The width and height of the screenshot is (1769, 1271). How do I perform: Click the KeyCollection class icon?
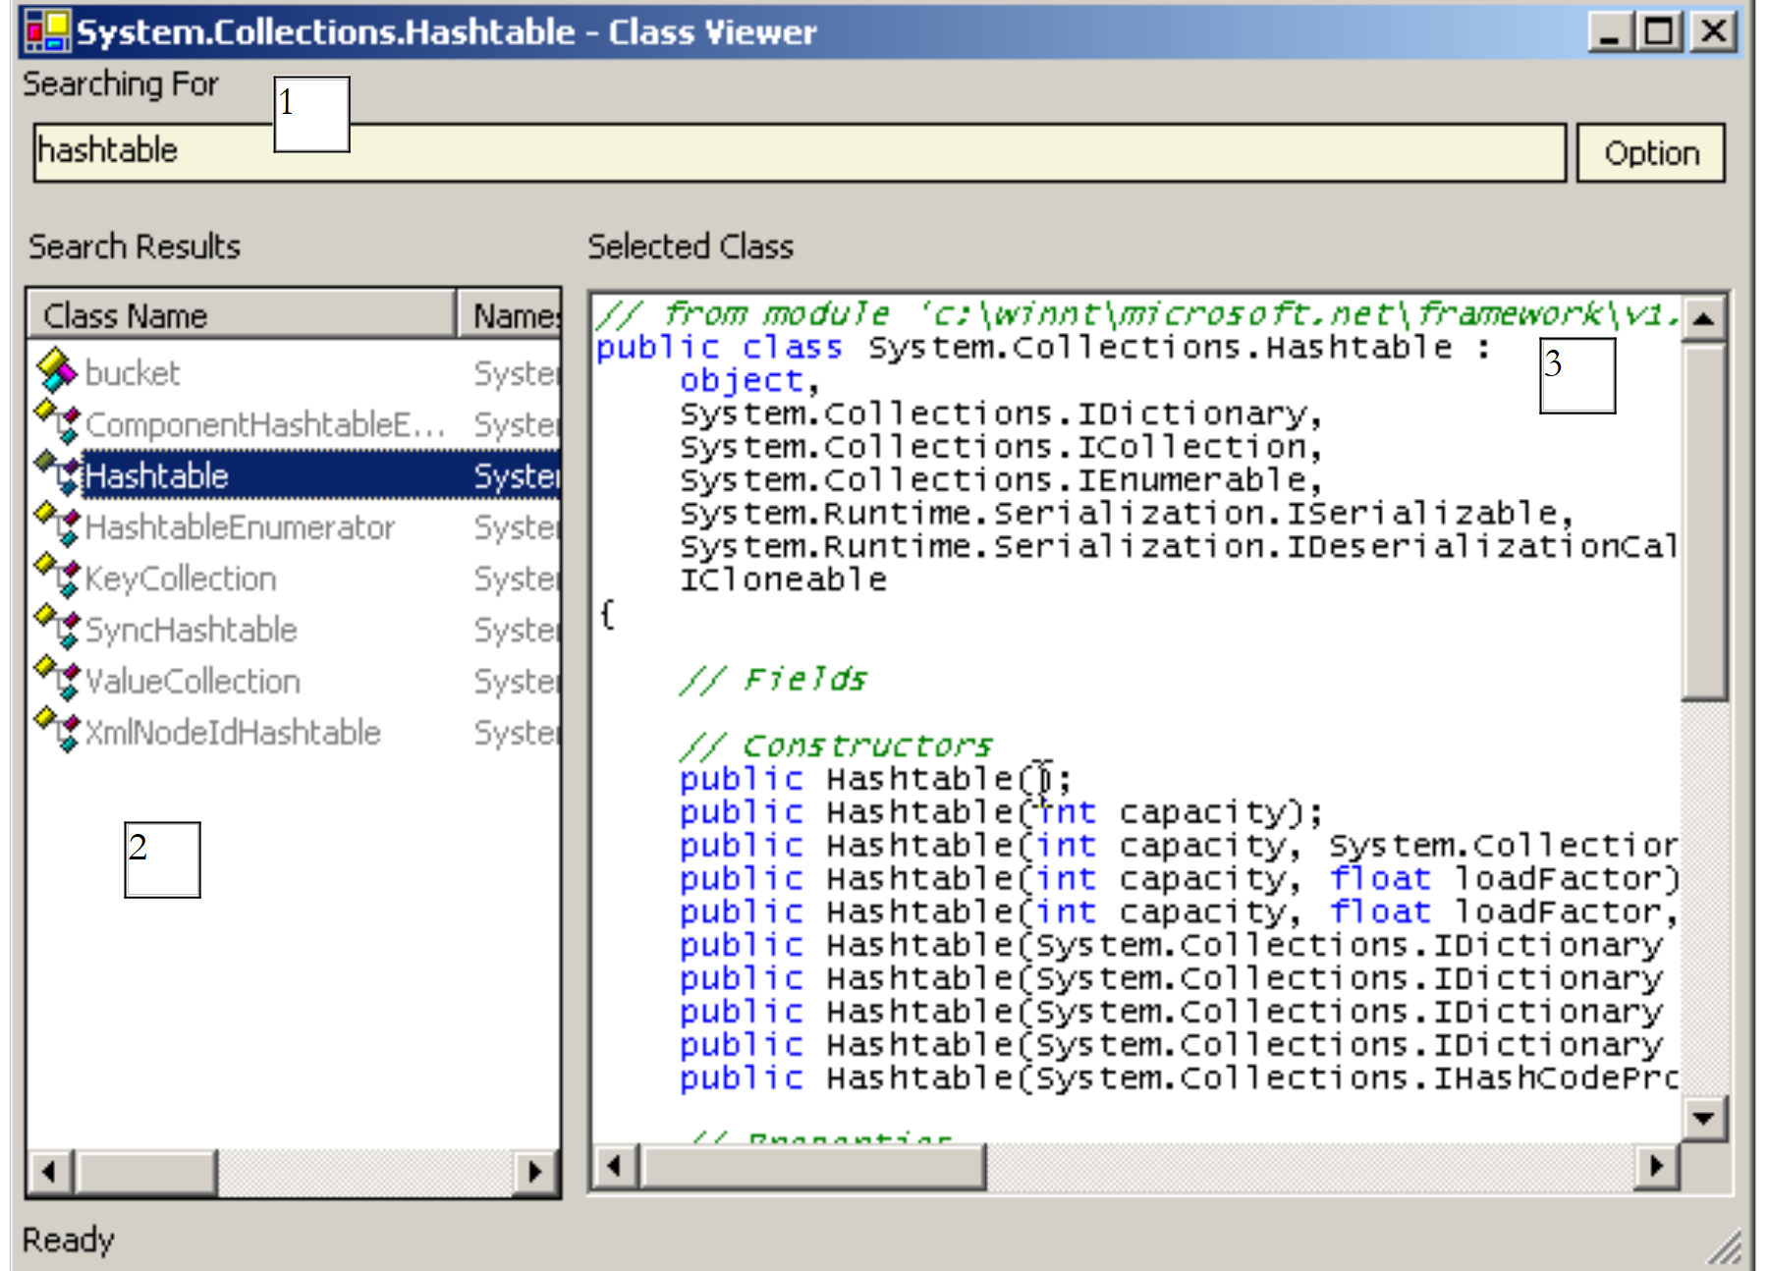tap(57, 577)
